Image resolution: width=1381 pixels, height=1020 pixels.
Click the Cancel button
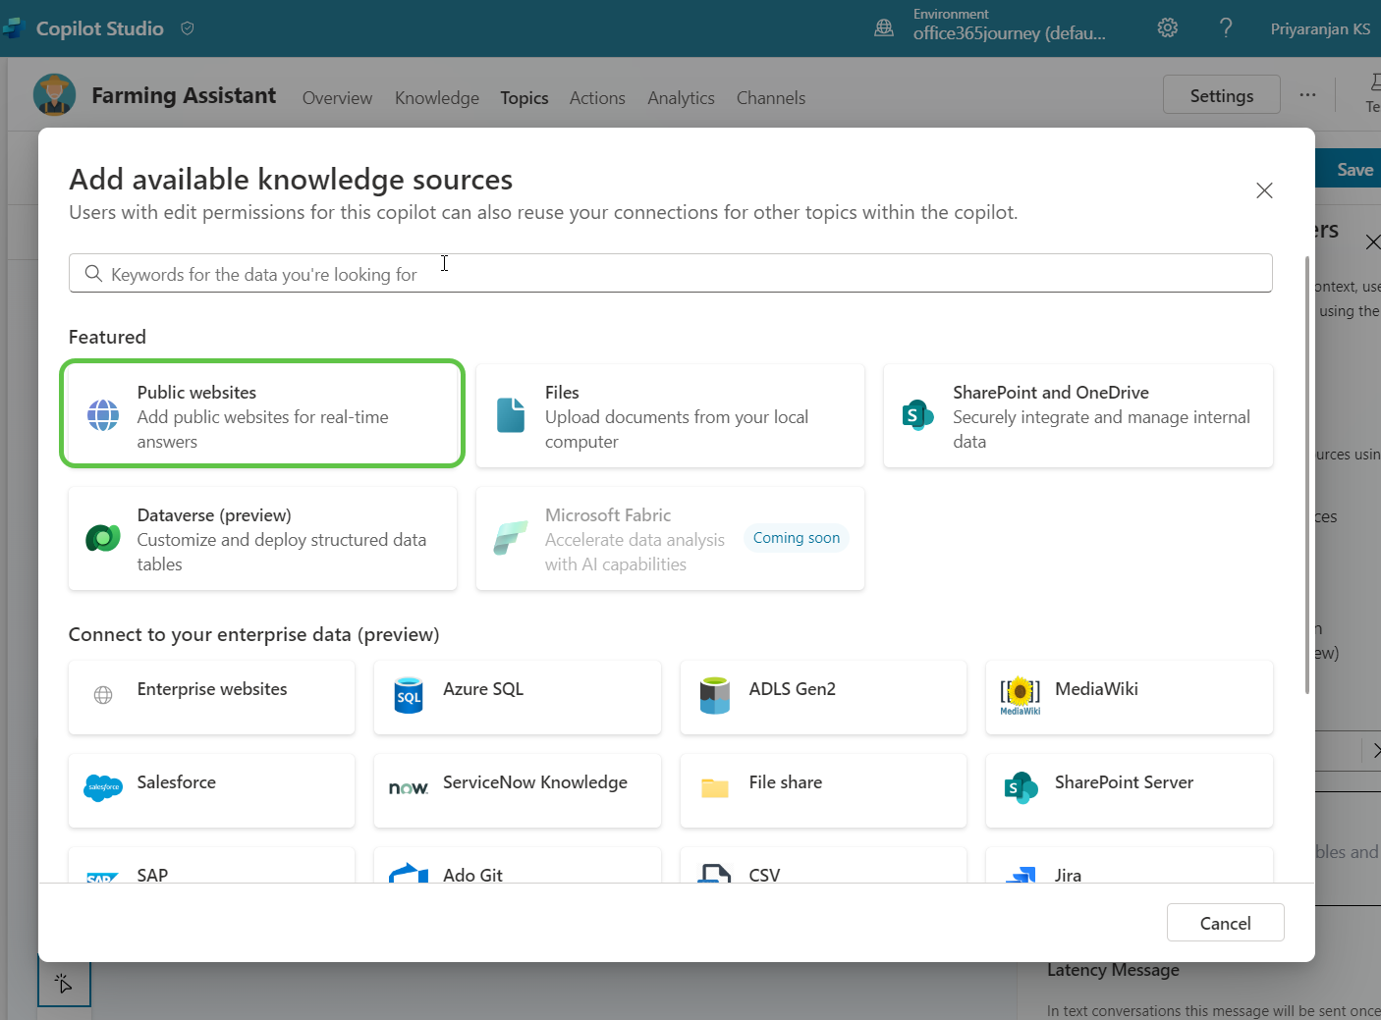tap(1225, 923)
